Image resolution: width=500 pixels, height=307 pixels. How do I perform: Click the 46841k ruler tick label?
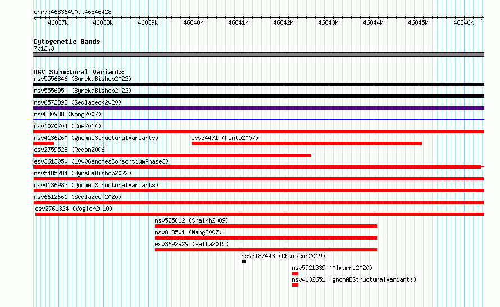click(x=238, y=23)
